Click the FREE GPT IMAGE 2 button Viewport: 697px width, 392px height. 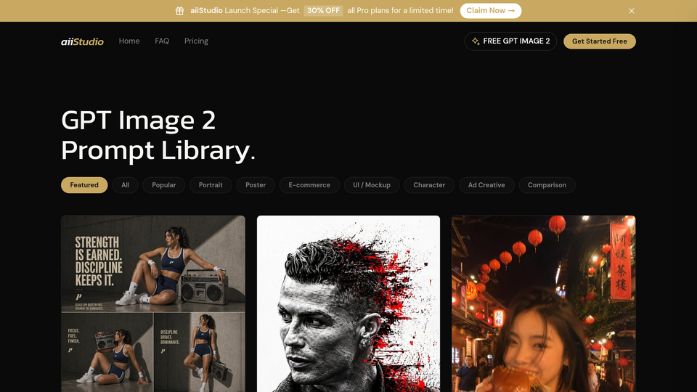tap(510, 41)
